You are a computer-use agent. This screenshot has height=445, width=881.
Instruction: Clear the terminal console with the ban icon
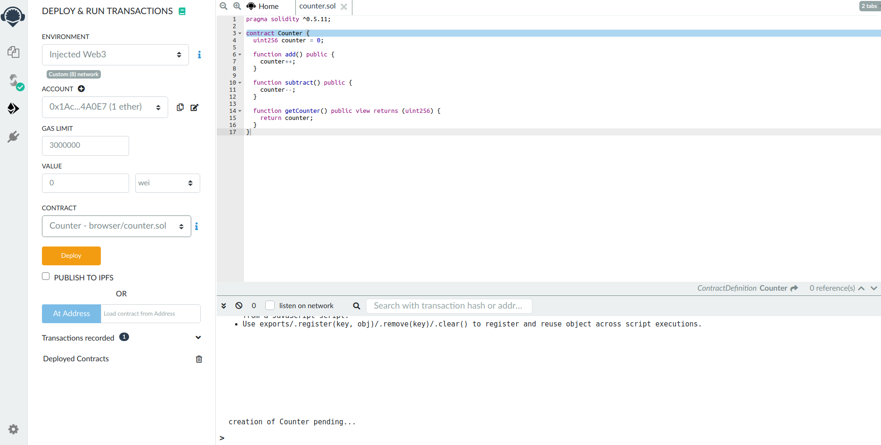coord(239,305)
